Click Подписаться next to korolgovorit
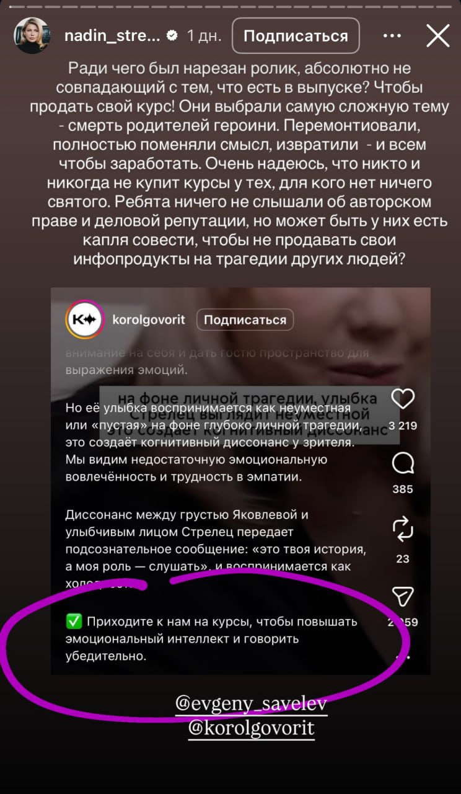Screen dimensions: 461x794 (x=245, y=320)
